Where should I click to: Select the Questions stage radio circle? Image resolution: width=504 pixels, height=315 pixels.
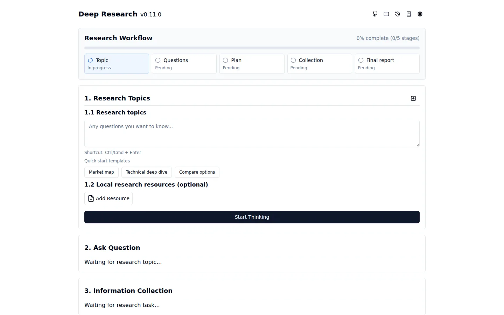[158, 60]
